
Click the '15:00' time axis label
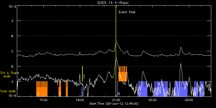pos(43,100)
